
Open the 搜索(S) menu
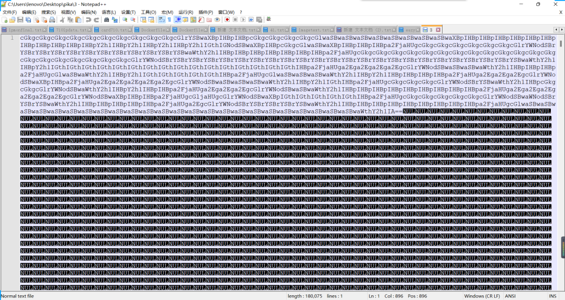[48, 12]
